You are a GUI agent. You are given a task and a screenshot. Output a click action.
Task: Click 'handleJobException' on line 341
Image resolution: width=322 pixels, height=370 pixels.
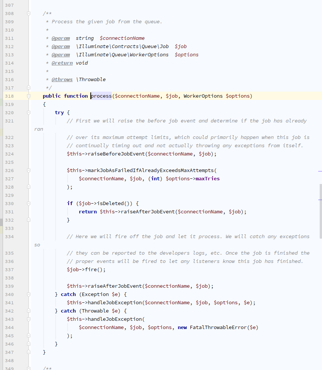click(x=115, y=302)
